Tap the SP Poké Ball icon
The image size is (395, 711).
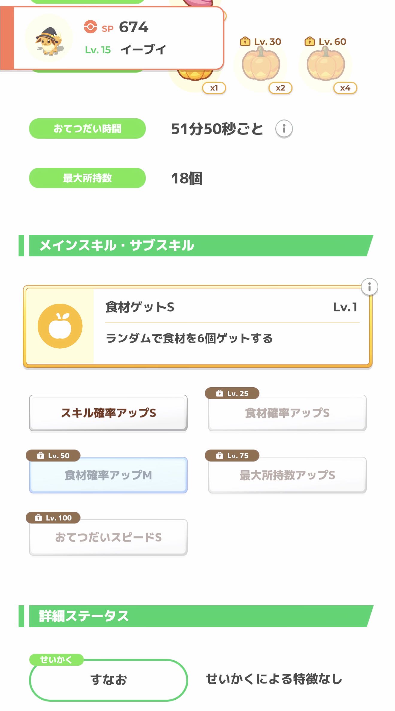[90, 27]
